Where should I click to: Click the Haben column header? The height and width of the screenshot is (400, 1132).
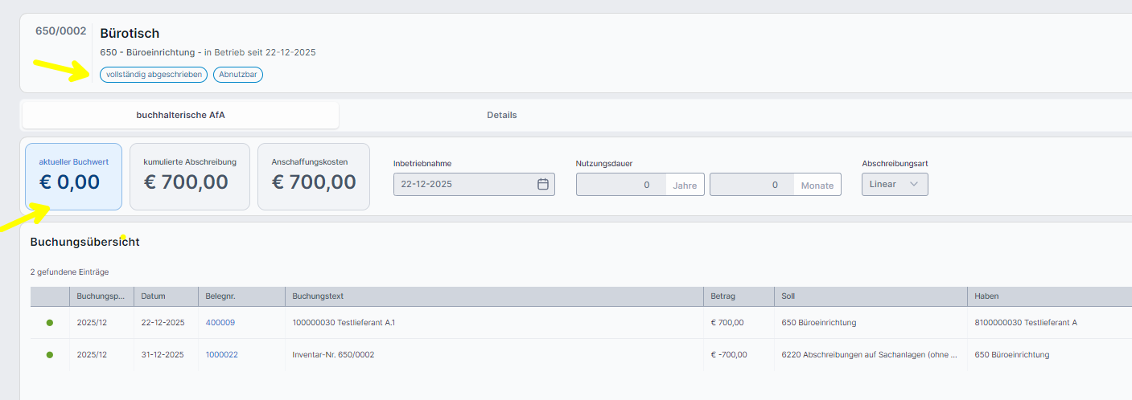pyautogui.click(x=986, y=296)
